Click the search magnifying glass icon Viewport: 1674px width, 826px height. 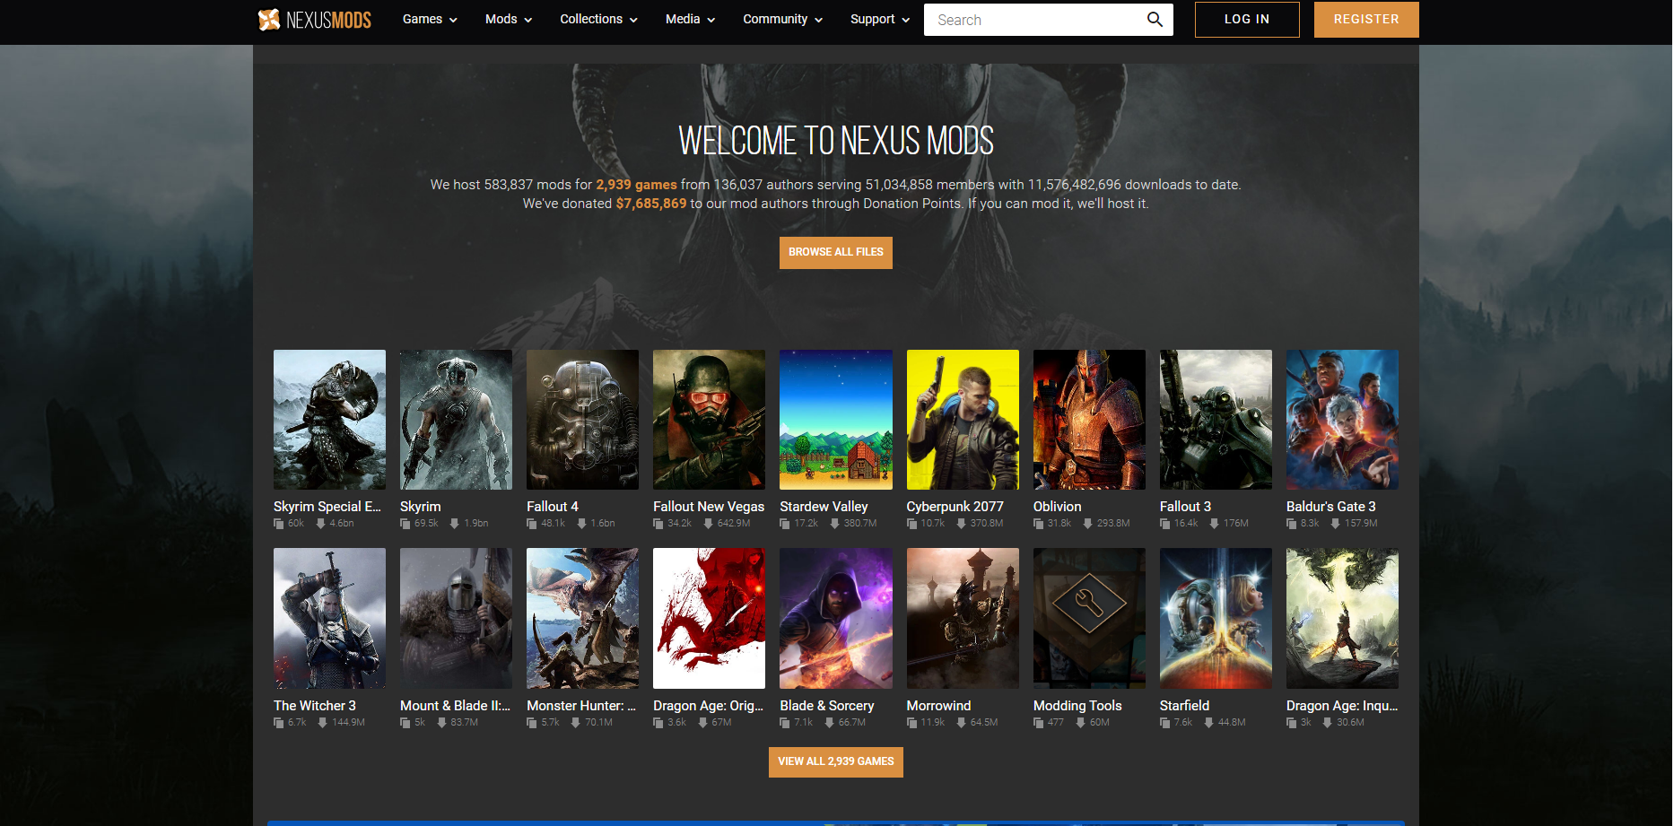(1155, 20)
